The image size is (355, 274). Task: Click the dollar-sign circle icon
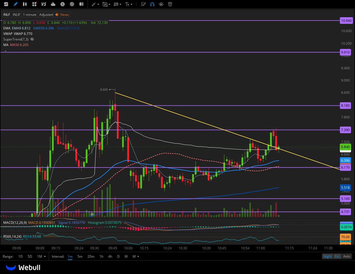point(63,4)
